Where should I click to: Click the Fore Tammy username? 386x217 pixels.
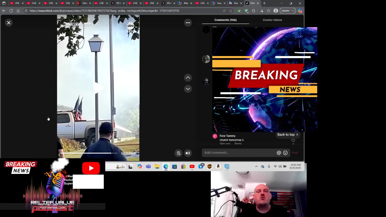click(x=227, y=136)
